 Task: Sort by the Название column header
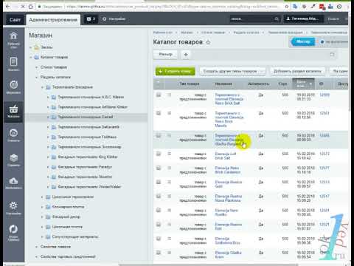(223, 84)
